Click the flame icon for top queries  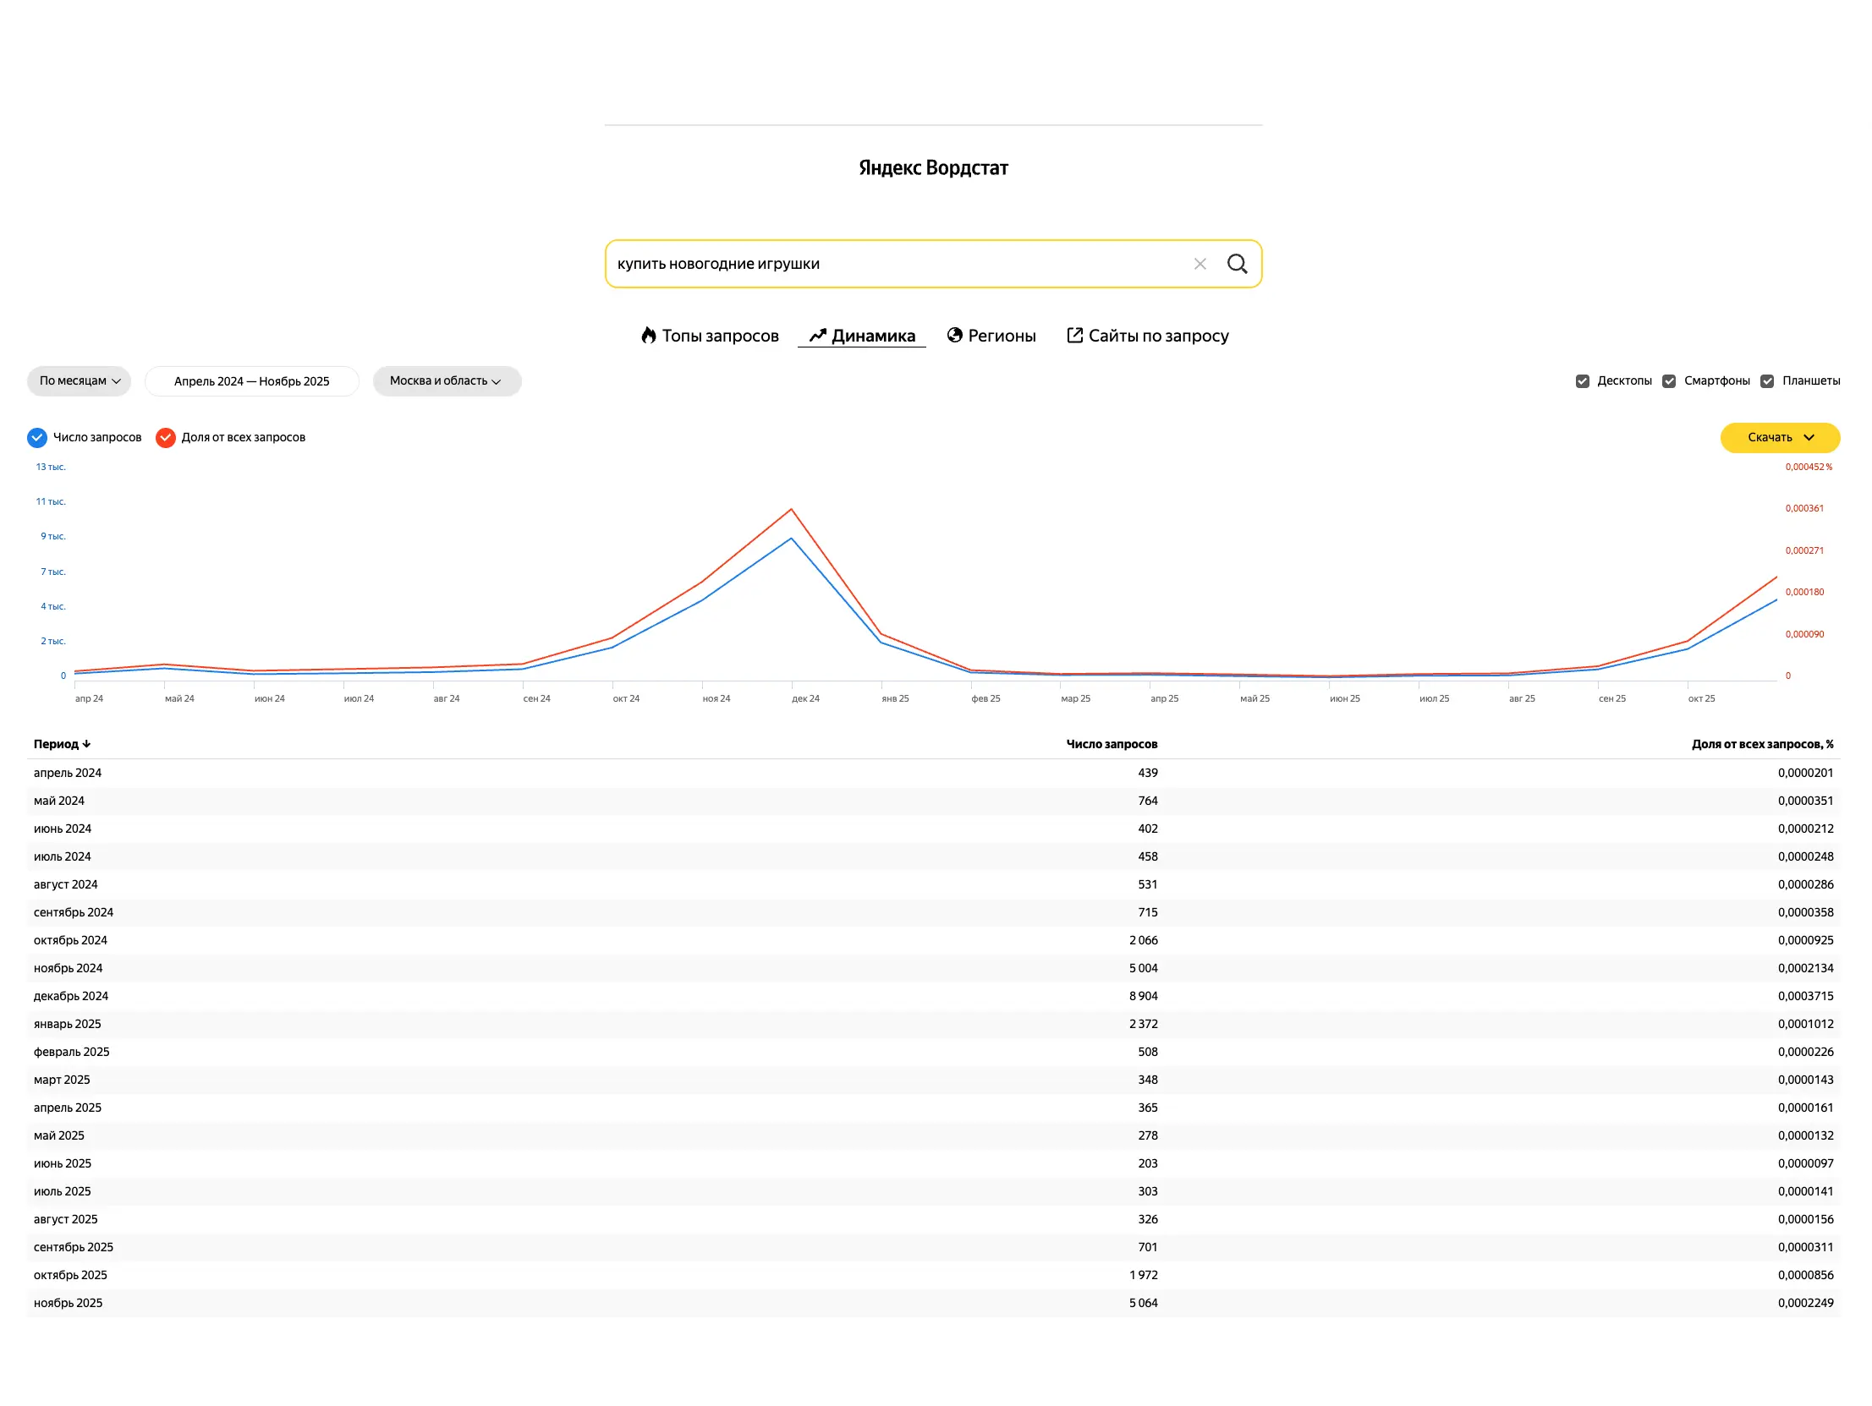click(648, 336)
